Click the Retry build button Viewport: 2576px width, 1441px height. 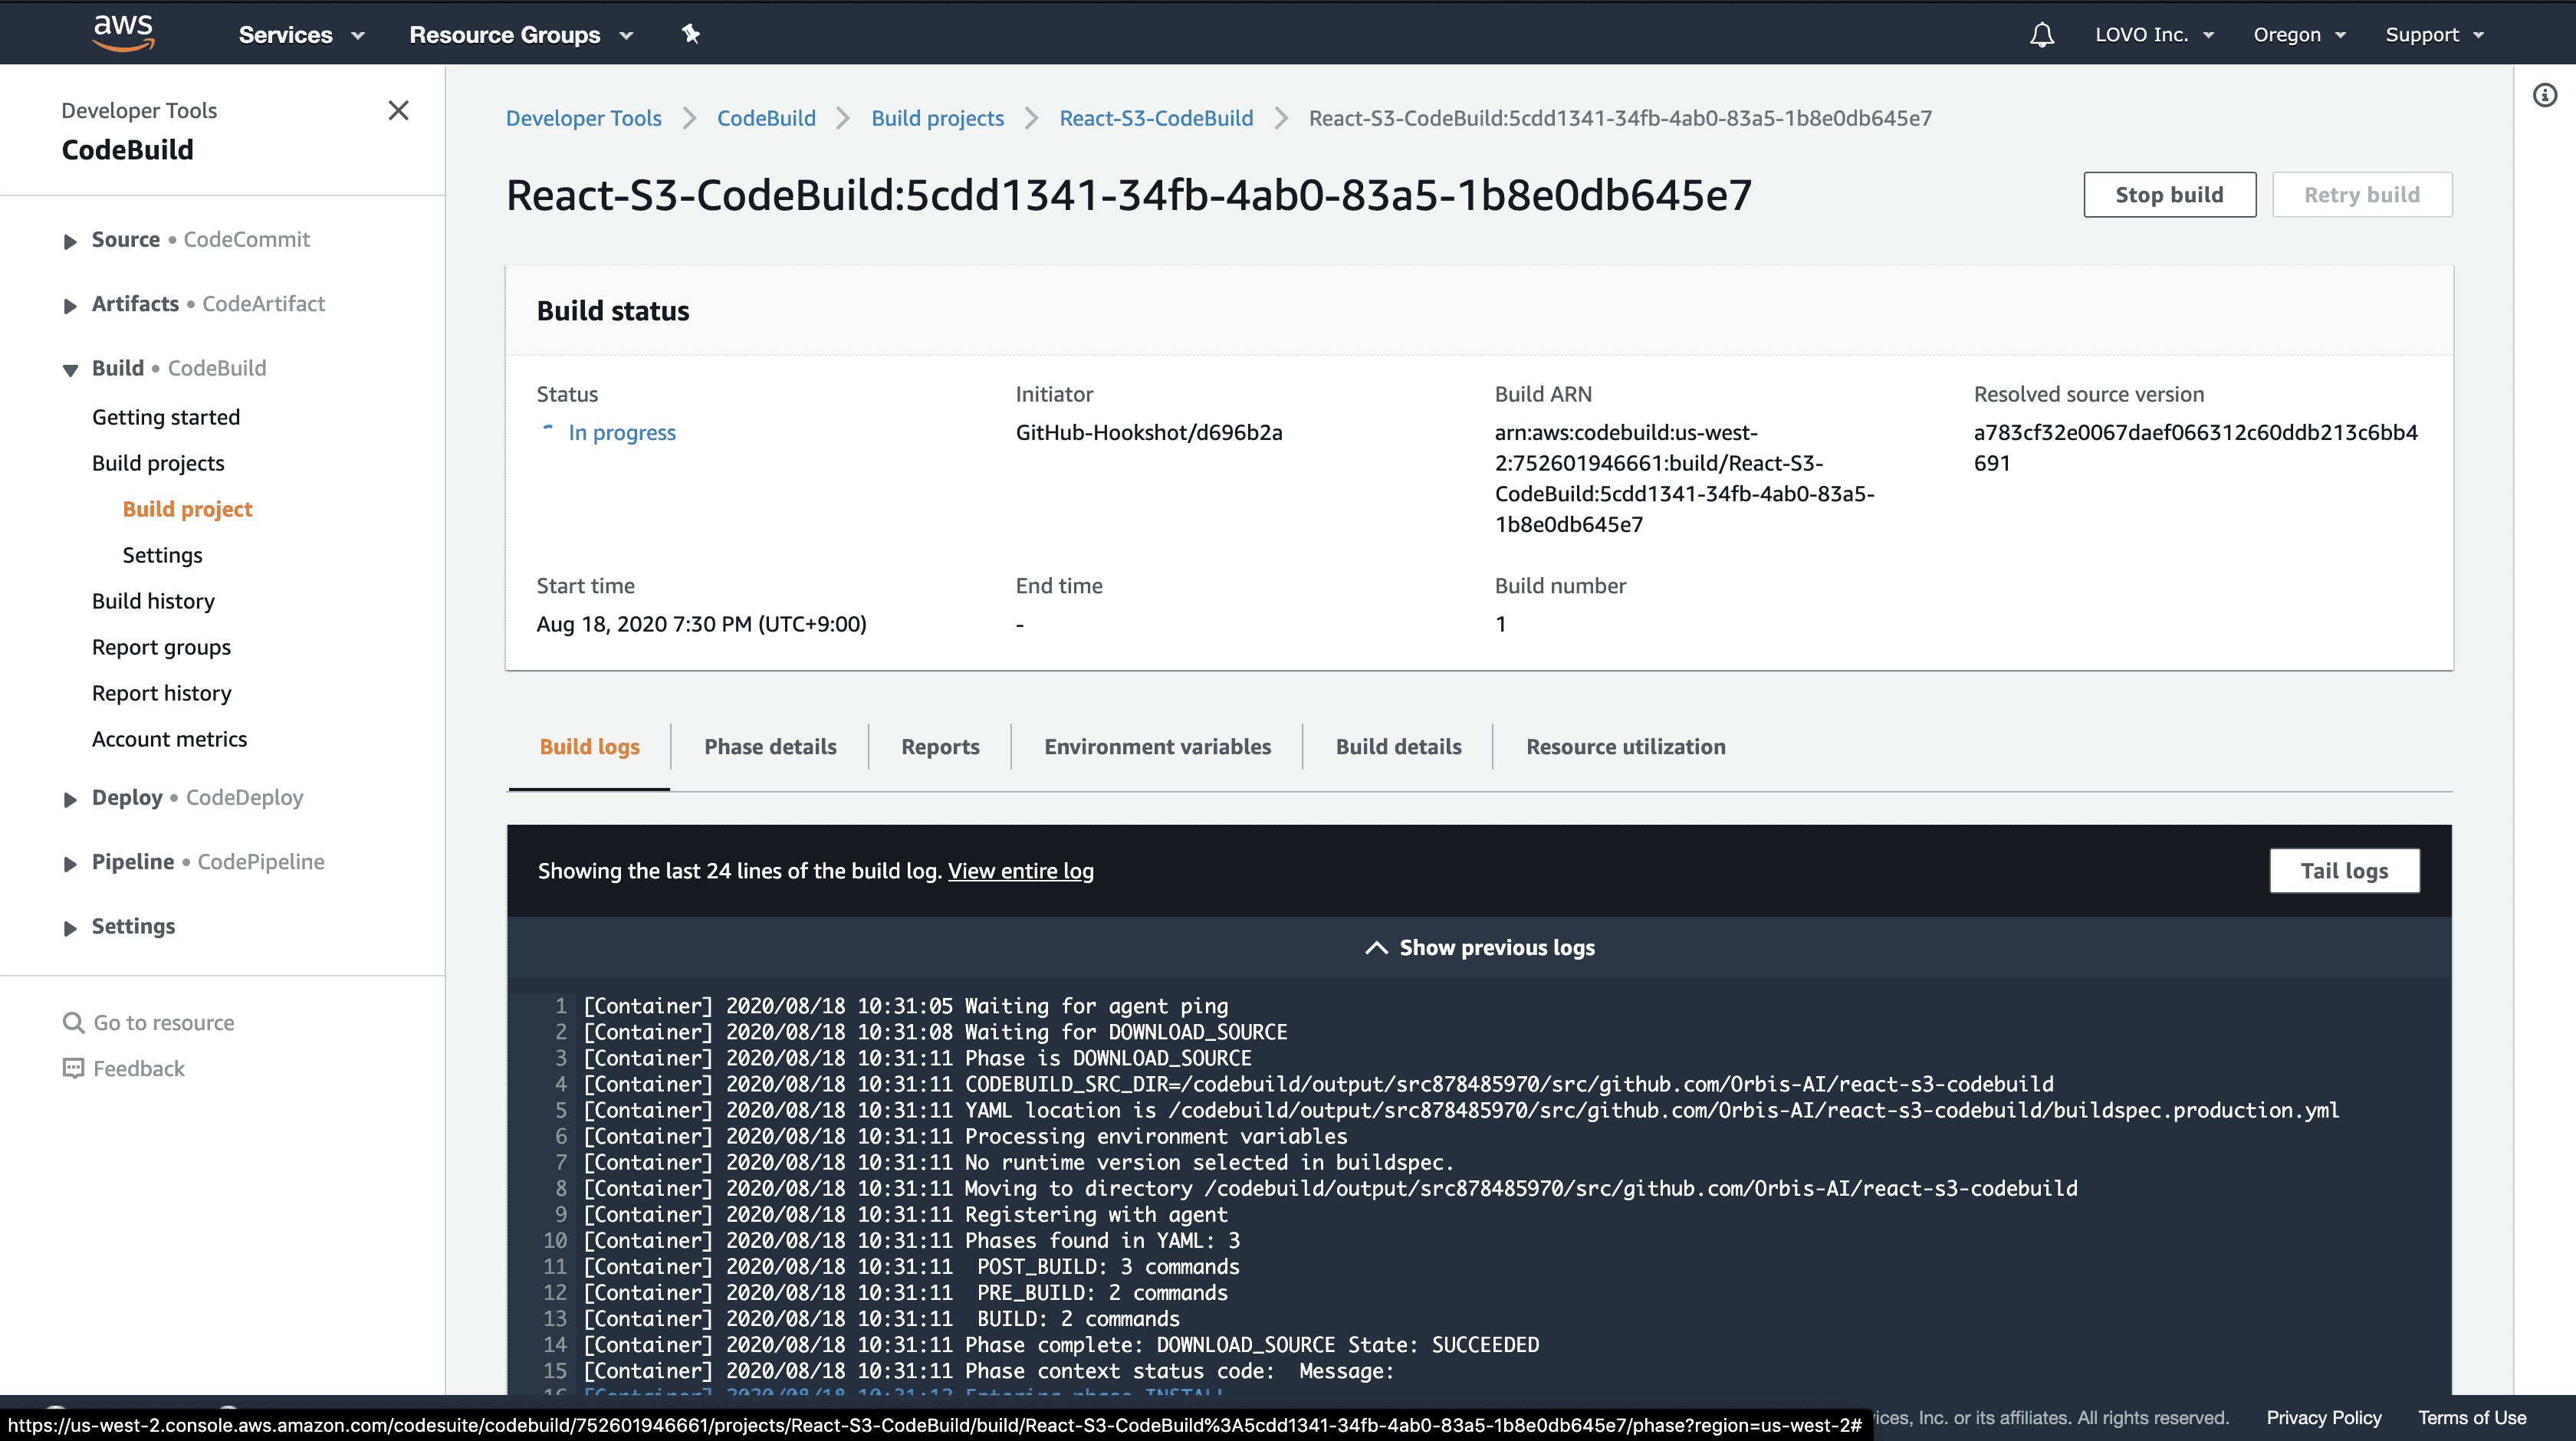pos(2362,194)
